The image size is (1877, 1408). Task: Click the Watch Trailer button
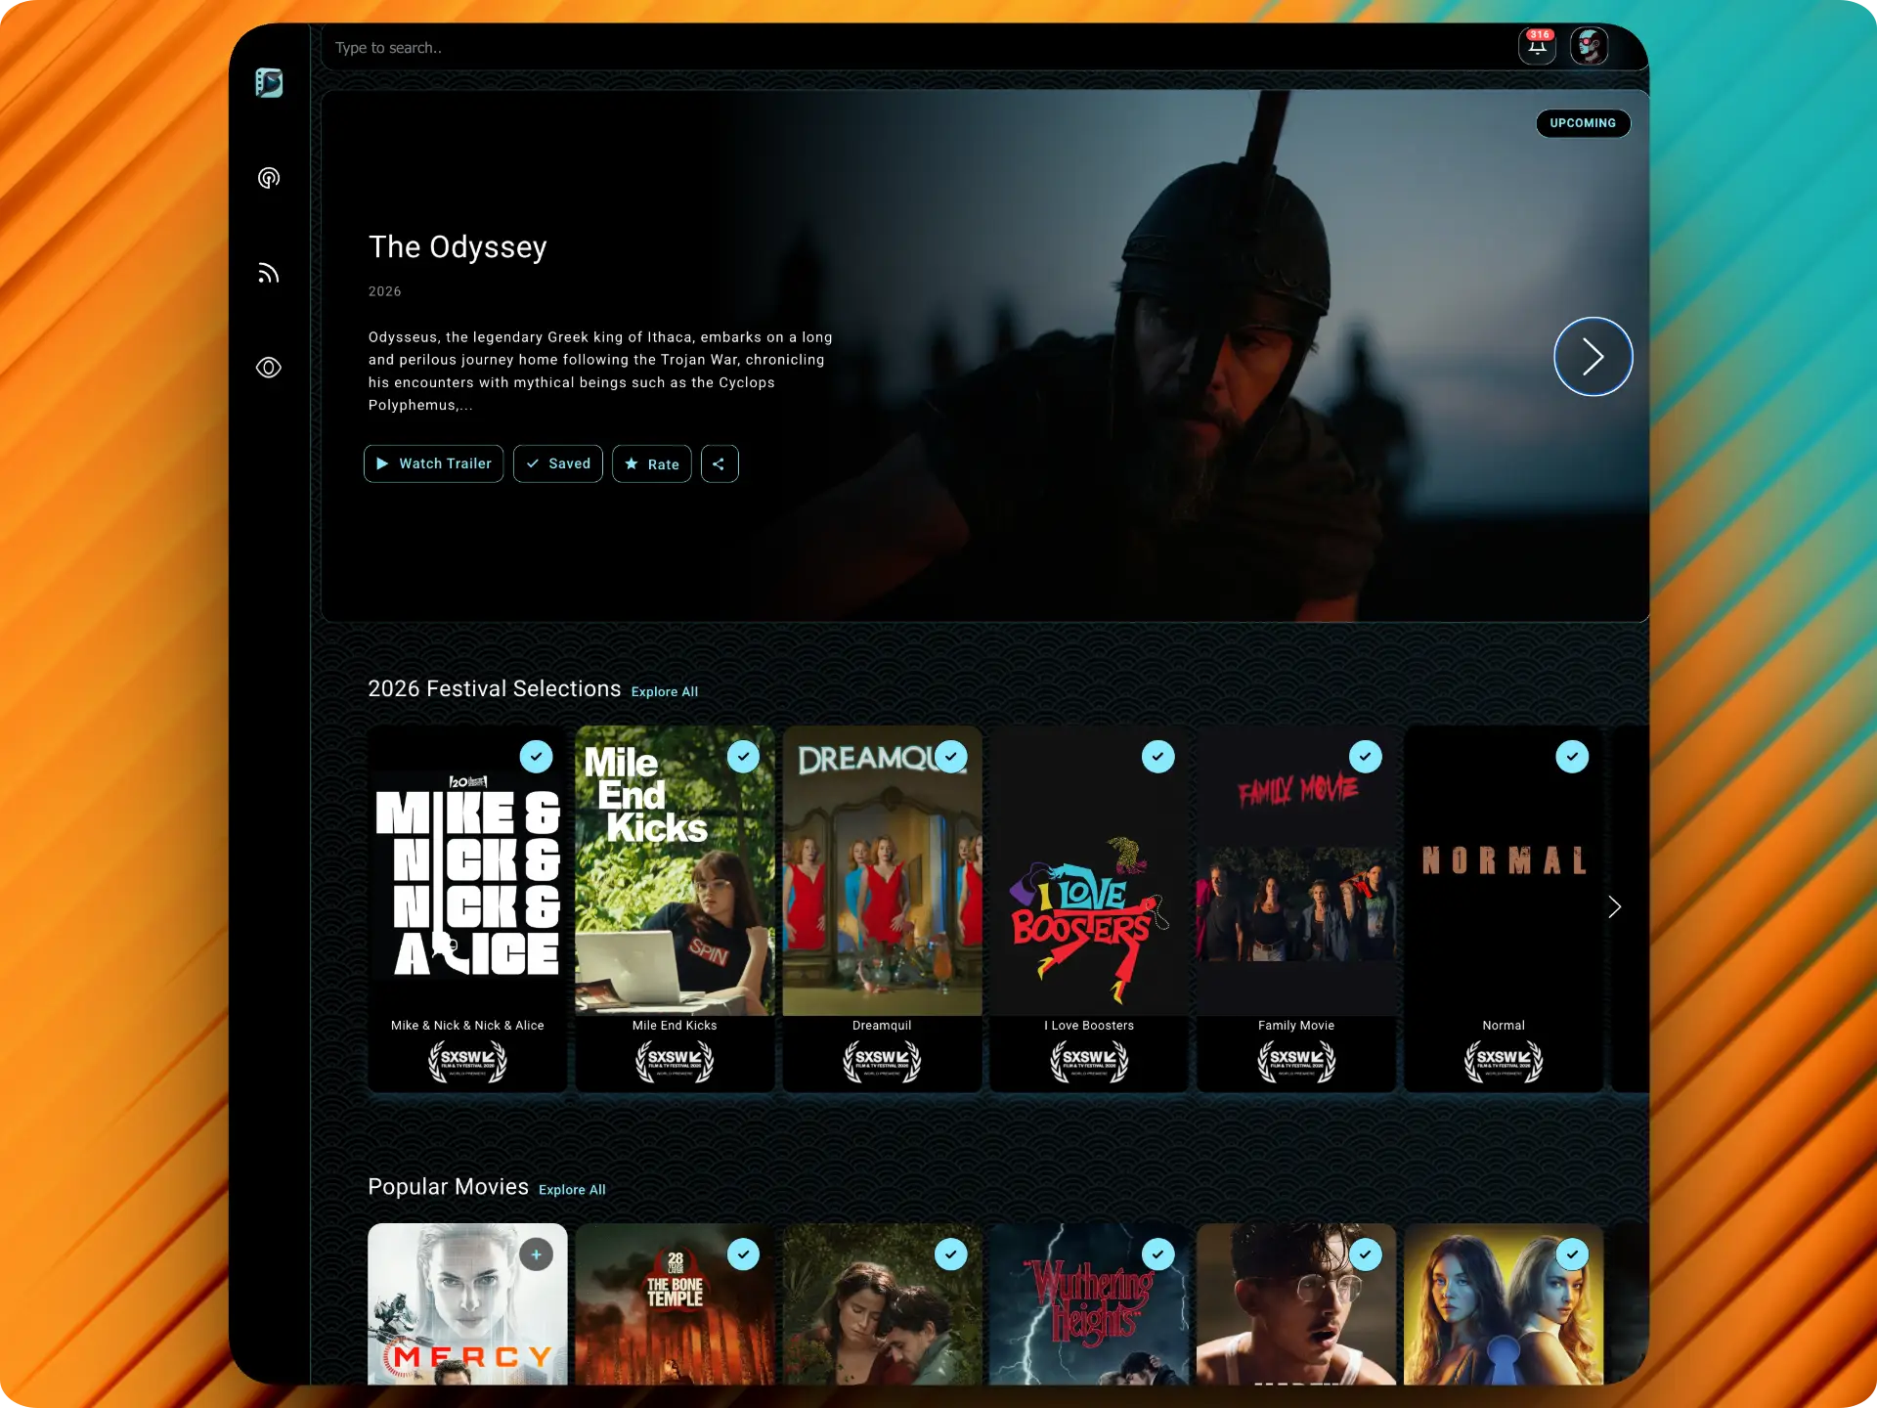(x=433, y=463)
